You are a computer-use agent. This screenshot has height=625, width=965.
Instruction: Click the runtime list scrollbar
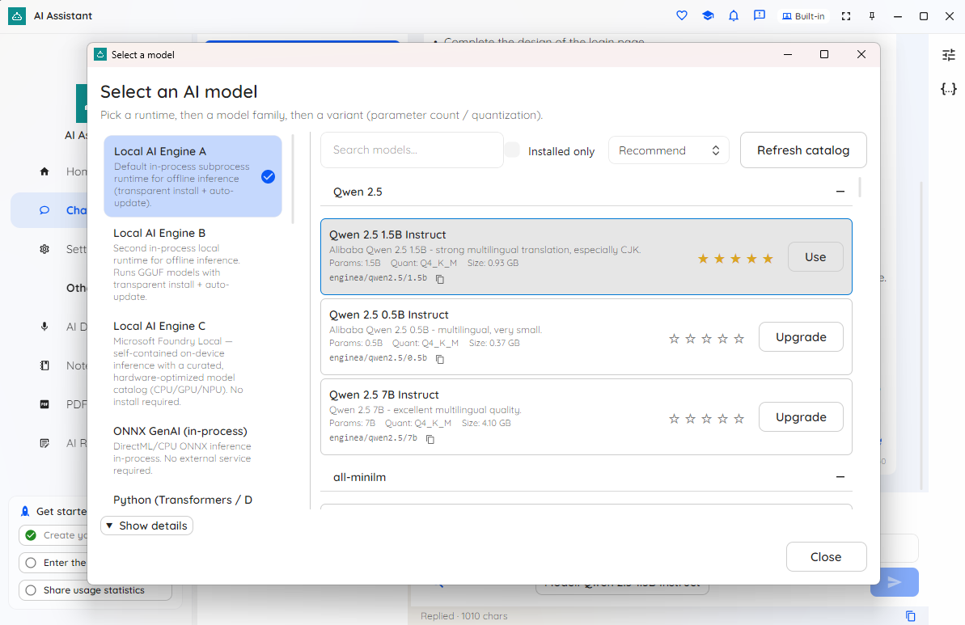point(293,179)
